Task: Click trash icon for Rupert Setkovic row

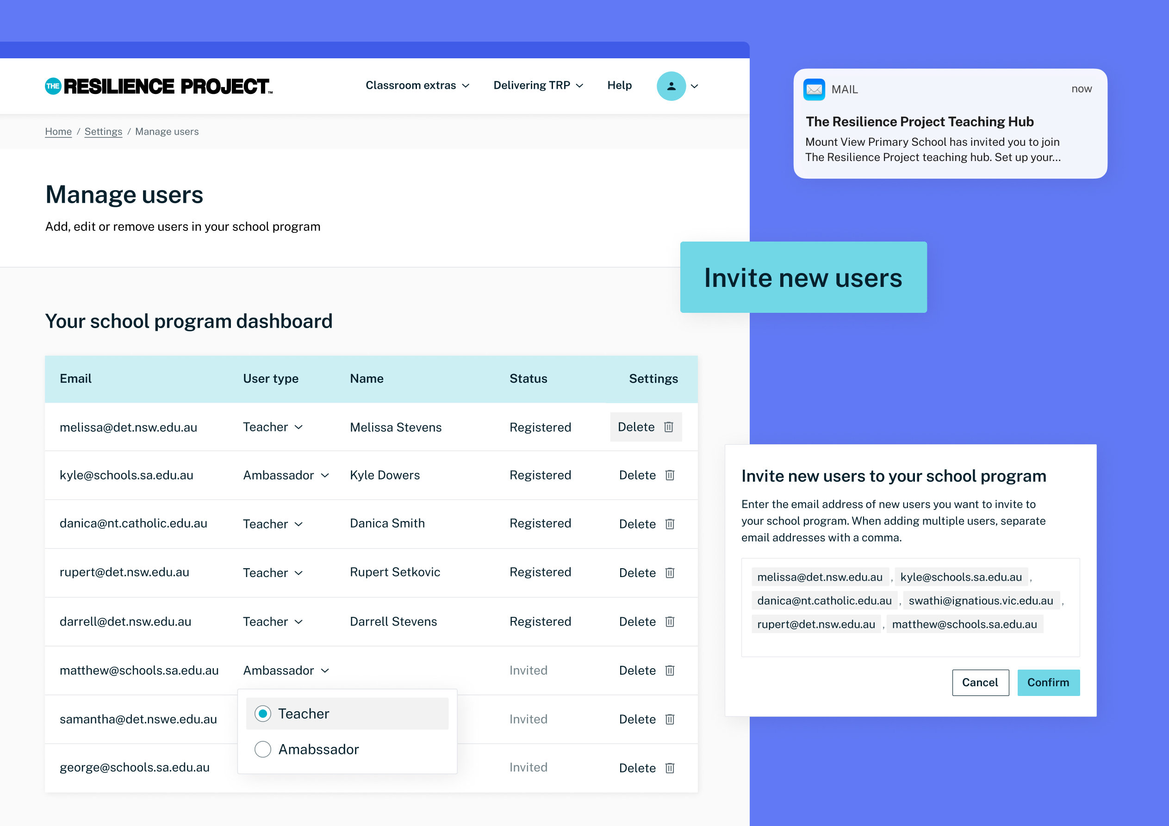Action: [670, 573]
